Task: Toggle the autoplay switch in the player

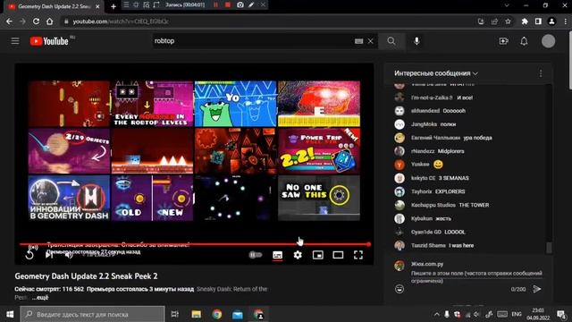Action: pyautogui.click(x=256, y=255)
